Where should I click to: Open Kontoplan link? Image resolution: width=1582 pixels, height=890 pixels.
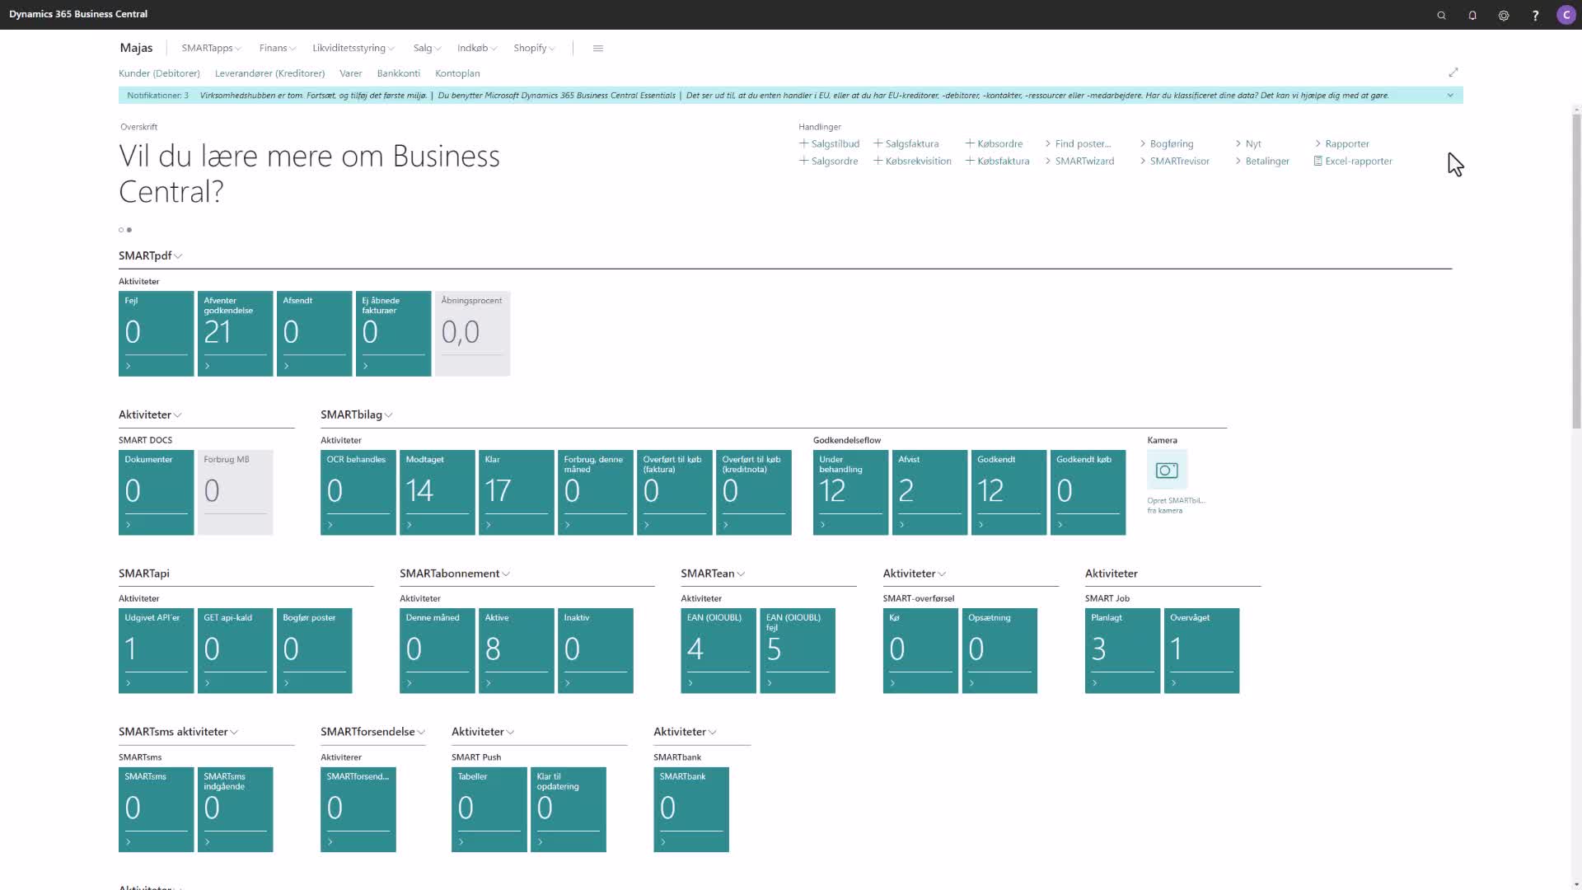[x=457, y=73]
